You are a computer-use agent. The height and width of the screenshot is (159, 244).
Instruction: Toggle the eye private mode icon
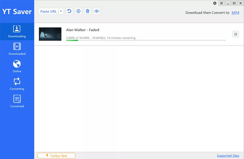(97, 11)
